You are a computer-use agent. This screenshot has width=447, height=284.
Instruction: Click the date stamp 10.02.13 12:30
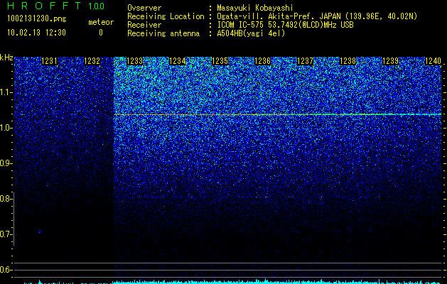click(36, 33)
